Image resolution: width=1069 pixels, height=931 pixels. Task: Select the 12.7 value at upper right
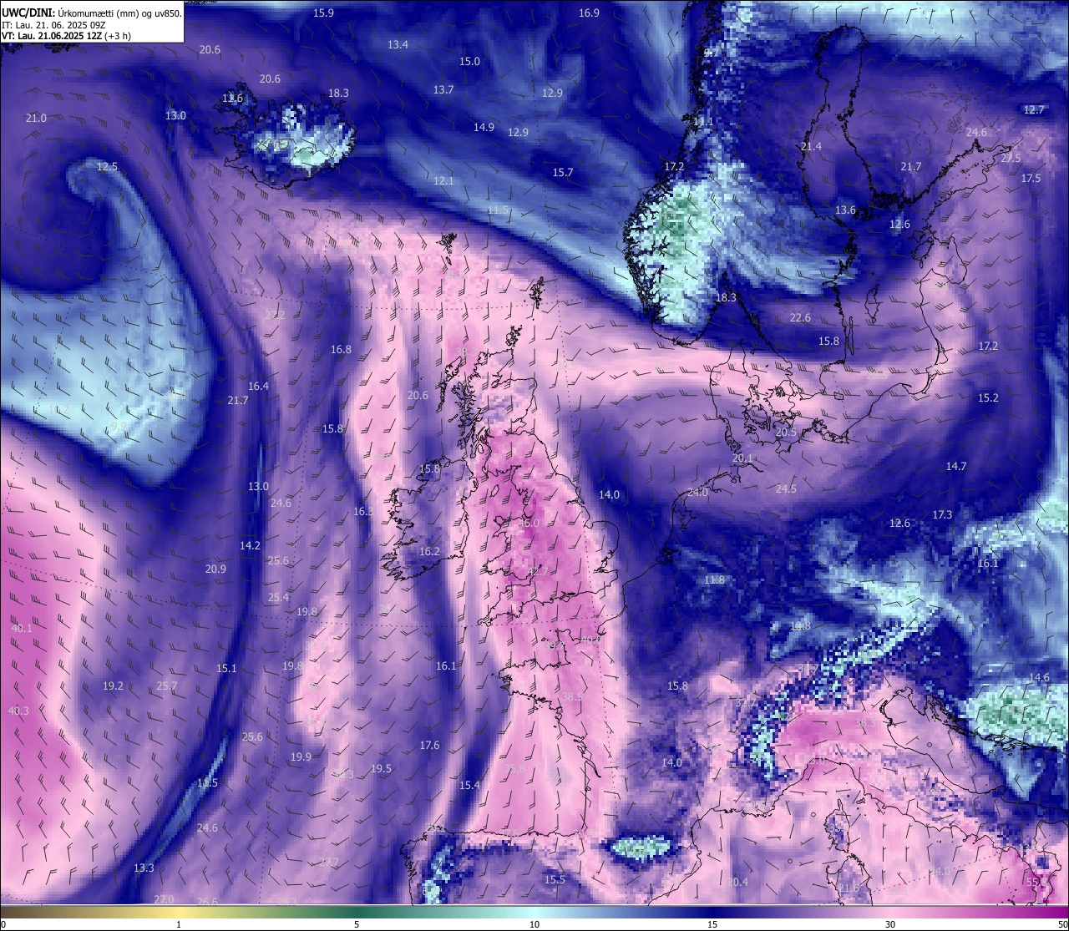[x=1034, y=110]
